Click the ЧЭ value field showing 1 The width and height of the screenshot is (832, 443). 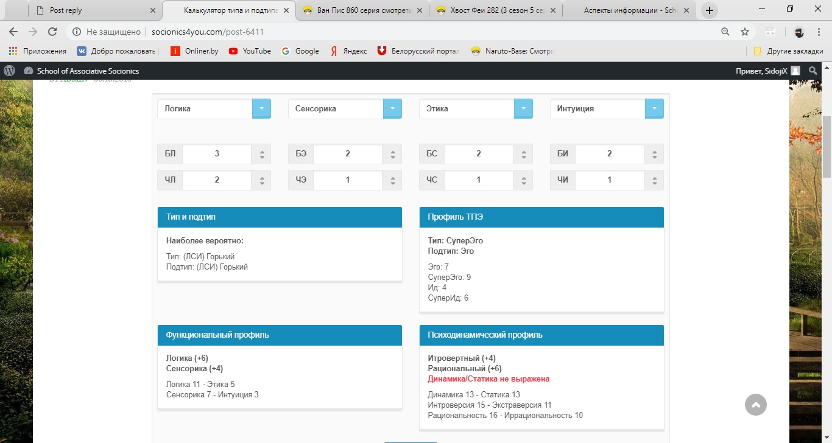[x=348, y=180]
